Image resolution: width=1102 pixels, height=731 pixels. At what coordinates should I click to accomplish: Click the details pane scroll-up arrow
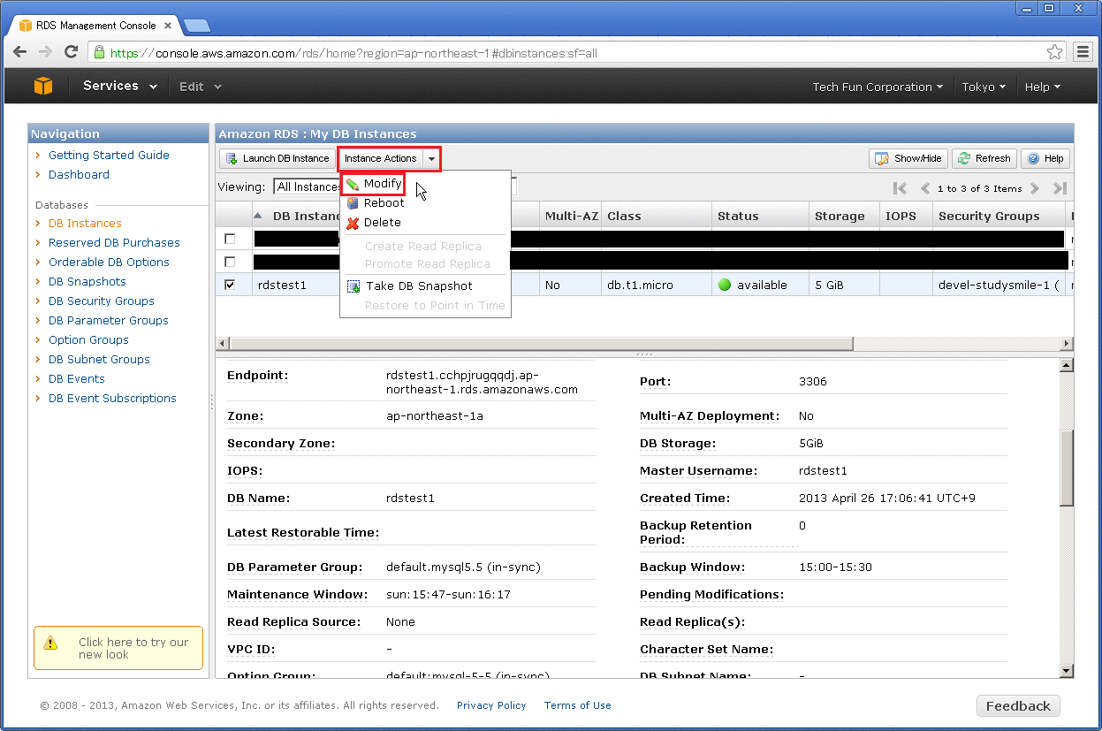pyautogui.click(x=1067, y=365)
